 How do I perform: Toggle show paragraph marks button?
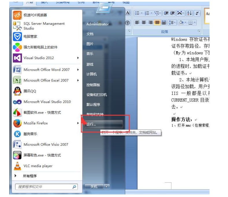[x=197, y=13]
